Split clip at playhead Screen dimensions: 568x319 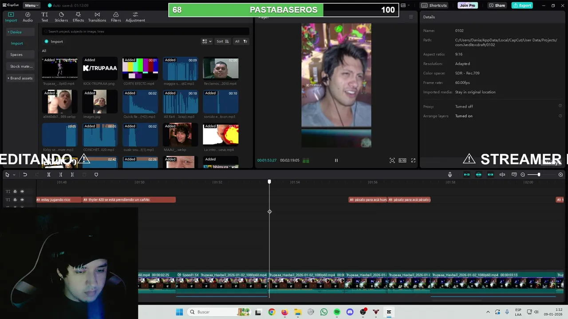(x=49, y=175)
